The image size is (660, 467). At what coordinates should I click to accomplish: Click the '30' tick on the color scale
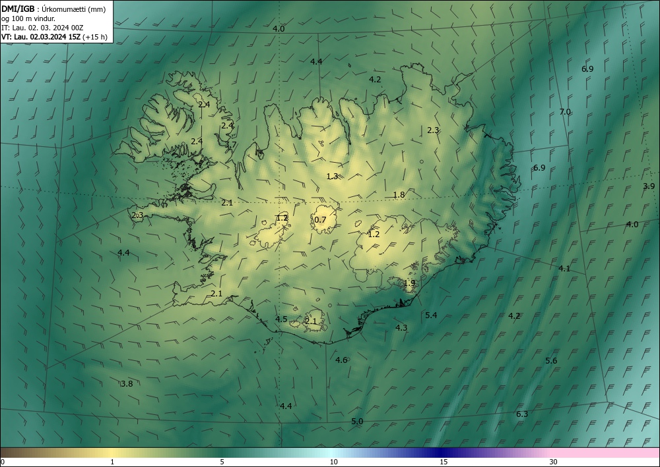[x=554, y=462]
